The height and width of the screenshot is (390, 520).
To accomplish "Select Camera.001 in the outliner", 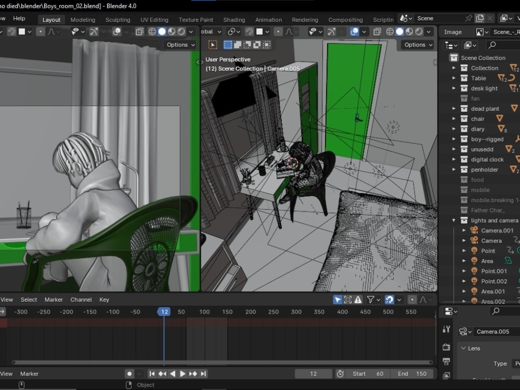I will pyautogui.click(x=497, y=230).
